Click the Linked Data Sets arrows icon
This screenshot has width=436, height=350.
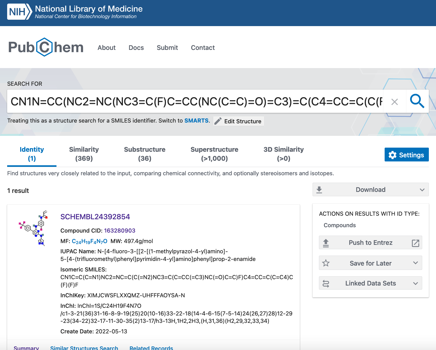coord(326,283)
